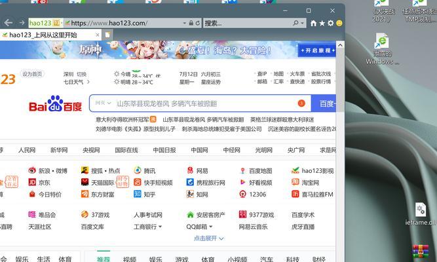Click the 喜马拉雅FM icon

pos(295,194)
